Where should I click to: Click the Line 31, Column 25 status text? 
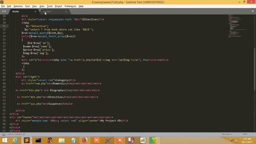pyautogui.click(x=16, y=134)
